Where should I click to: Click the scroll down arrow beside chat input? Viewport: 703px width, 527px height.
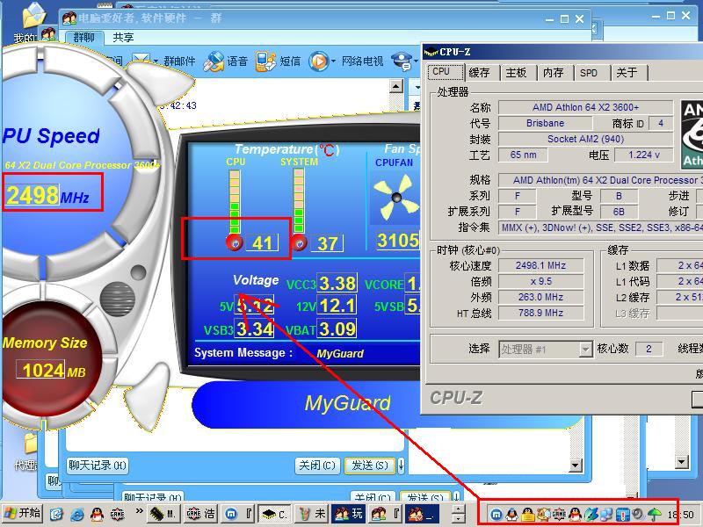[576, 466]
